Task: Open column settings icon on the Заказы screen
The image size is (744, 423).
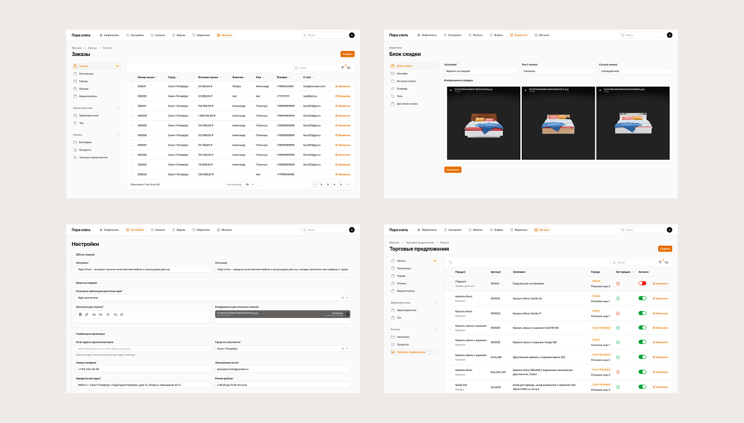Action: (x=349, y=68)
